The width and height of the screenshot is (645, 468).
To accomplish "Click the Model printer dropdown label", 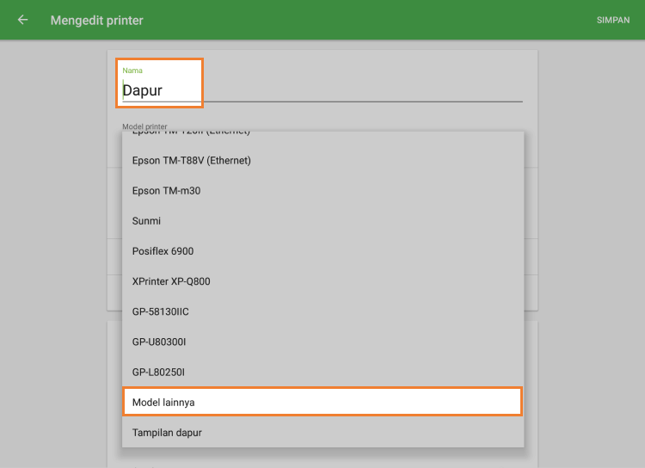I will pyautogui.click(x=144, y=126).
